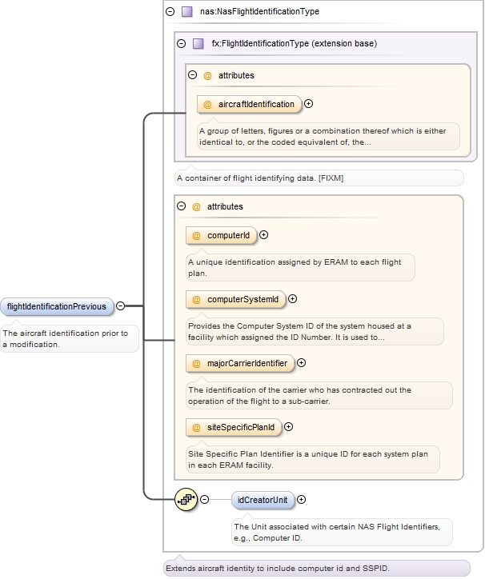Click the purple nas:NasFlightIdentificationType type icon
This screenshot has height=579, width=485.
pyautogui.click(x=187, y=12)
